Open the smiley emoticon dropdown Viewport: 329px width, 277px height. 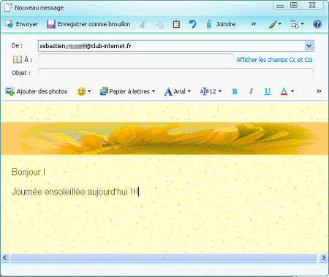pos(84,91)
